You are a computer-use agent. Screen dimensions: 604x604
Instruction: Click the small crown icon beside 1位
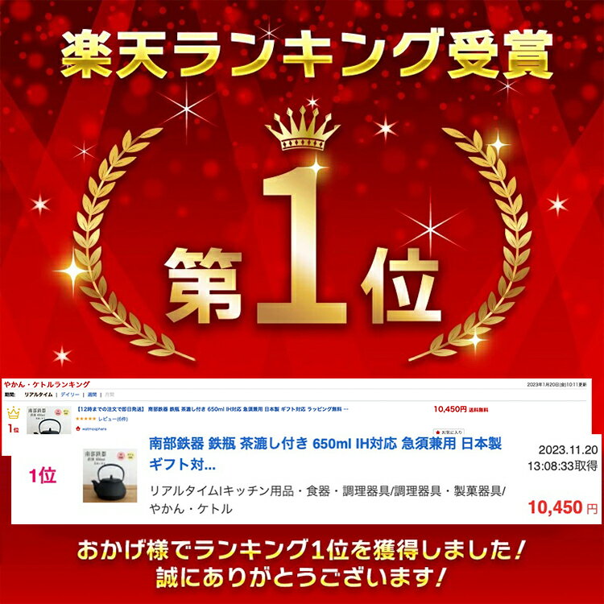tap(14, 413)
